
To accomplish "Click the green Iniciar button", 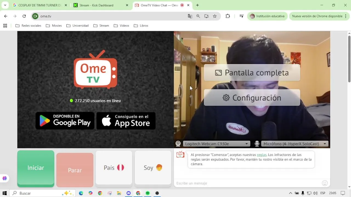I will pos(36,168).
